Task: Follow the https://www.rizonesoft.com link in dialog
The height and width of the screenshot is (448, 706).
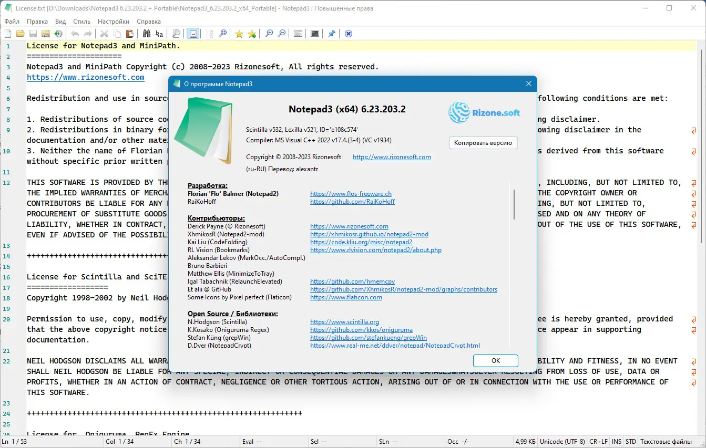Action: pyautogui.click(x=391, y=157)
